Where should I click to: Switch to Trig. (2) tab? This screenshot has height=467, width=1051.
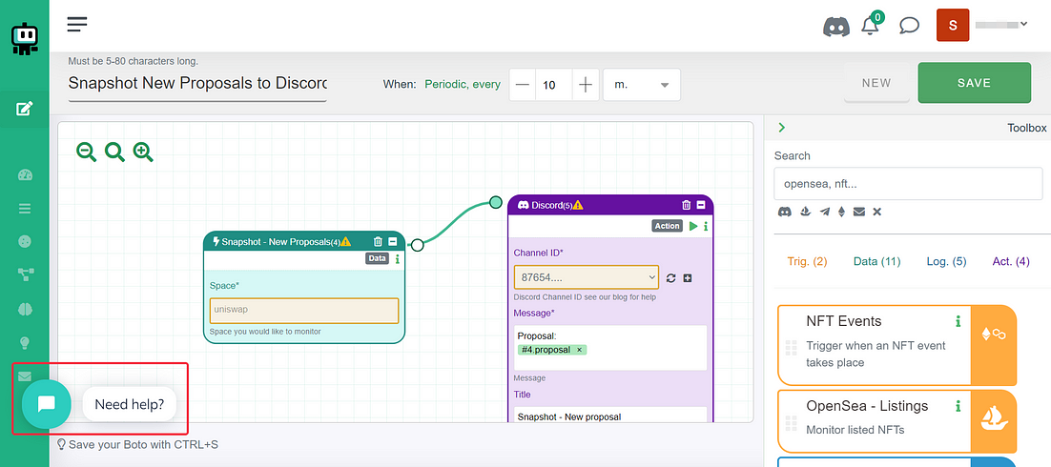click(x=807, y=261)
